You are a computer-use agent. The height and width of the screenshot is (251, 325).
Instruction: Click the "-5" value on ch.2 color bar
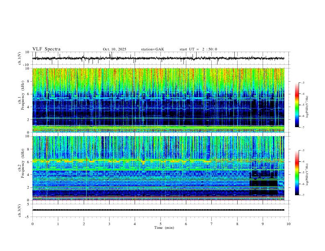302,173
